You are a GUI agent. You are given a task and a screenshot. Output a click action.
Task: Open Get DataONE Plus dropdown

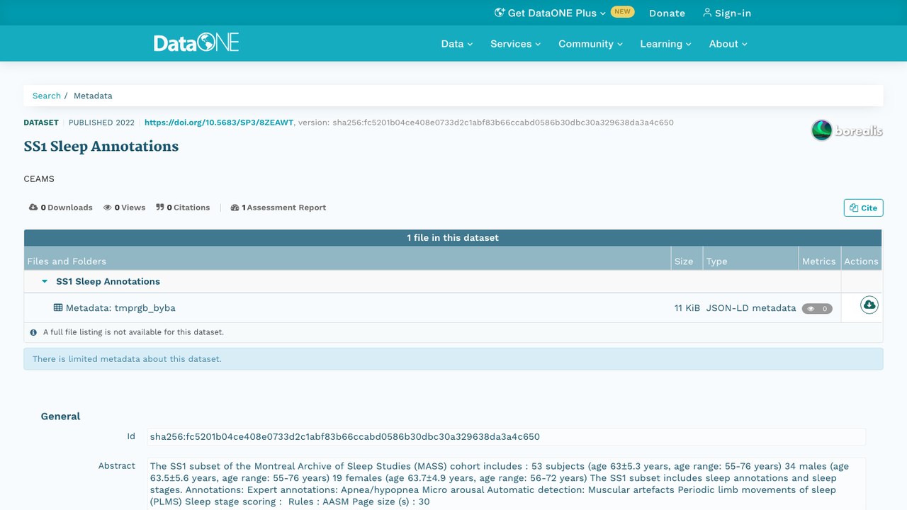[551, 13]
